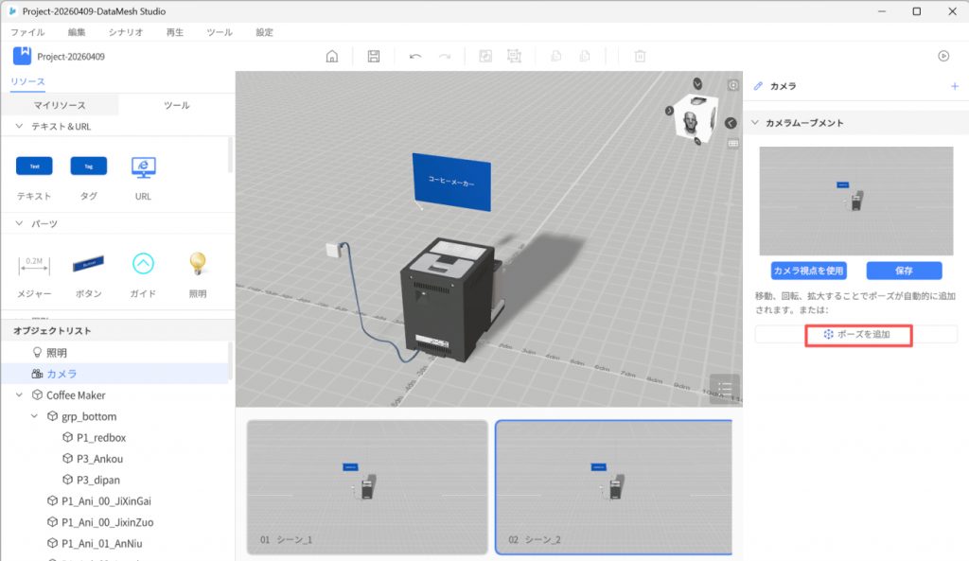Collapse the カメラムーブメント section
The image size is (969, 561).
pos(754,123)
